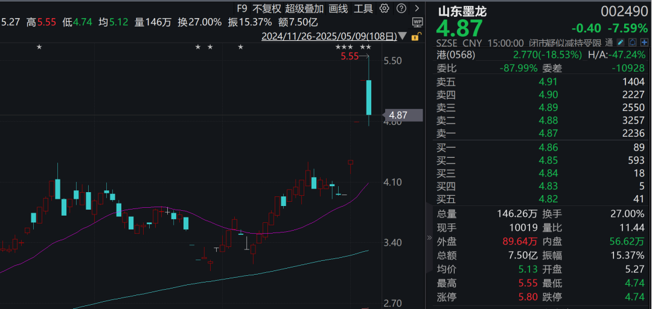Screen dimensions: 652x309
Task: Open the 超级叠加 overlay menu
Action: click(304, 8)
